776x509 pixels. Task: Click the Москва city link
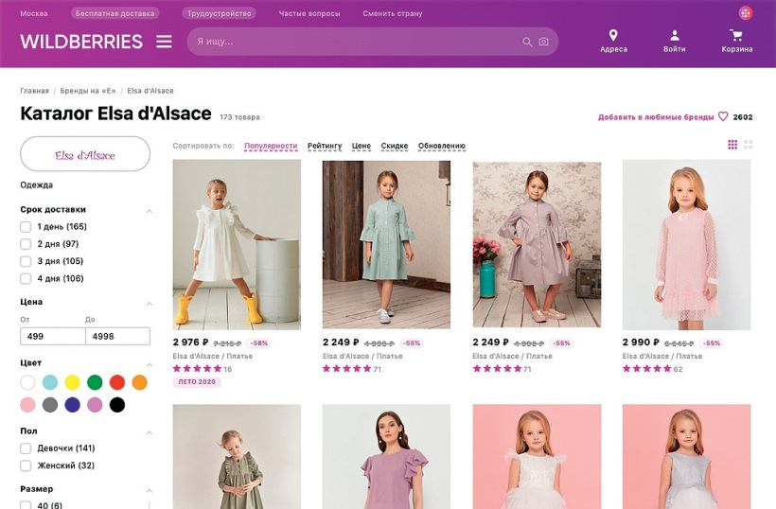34,13
